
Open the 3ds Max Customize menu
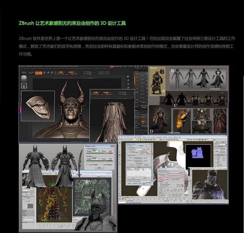[170, 137]
